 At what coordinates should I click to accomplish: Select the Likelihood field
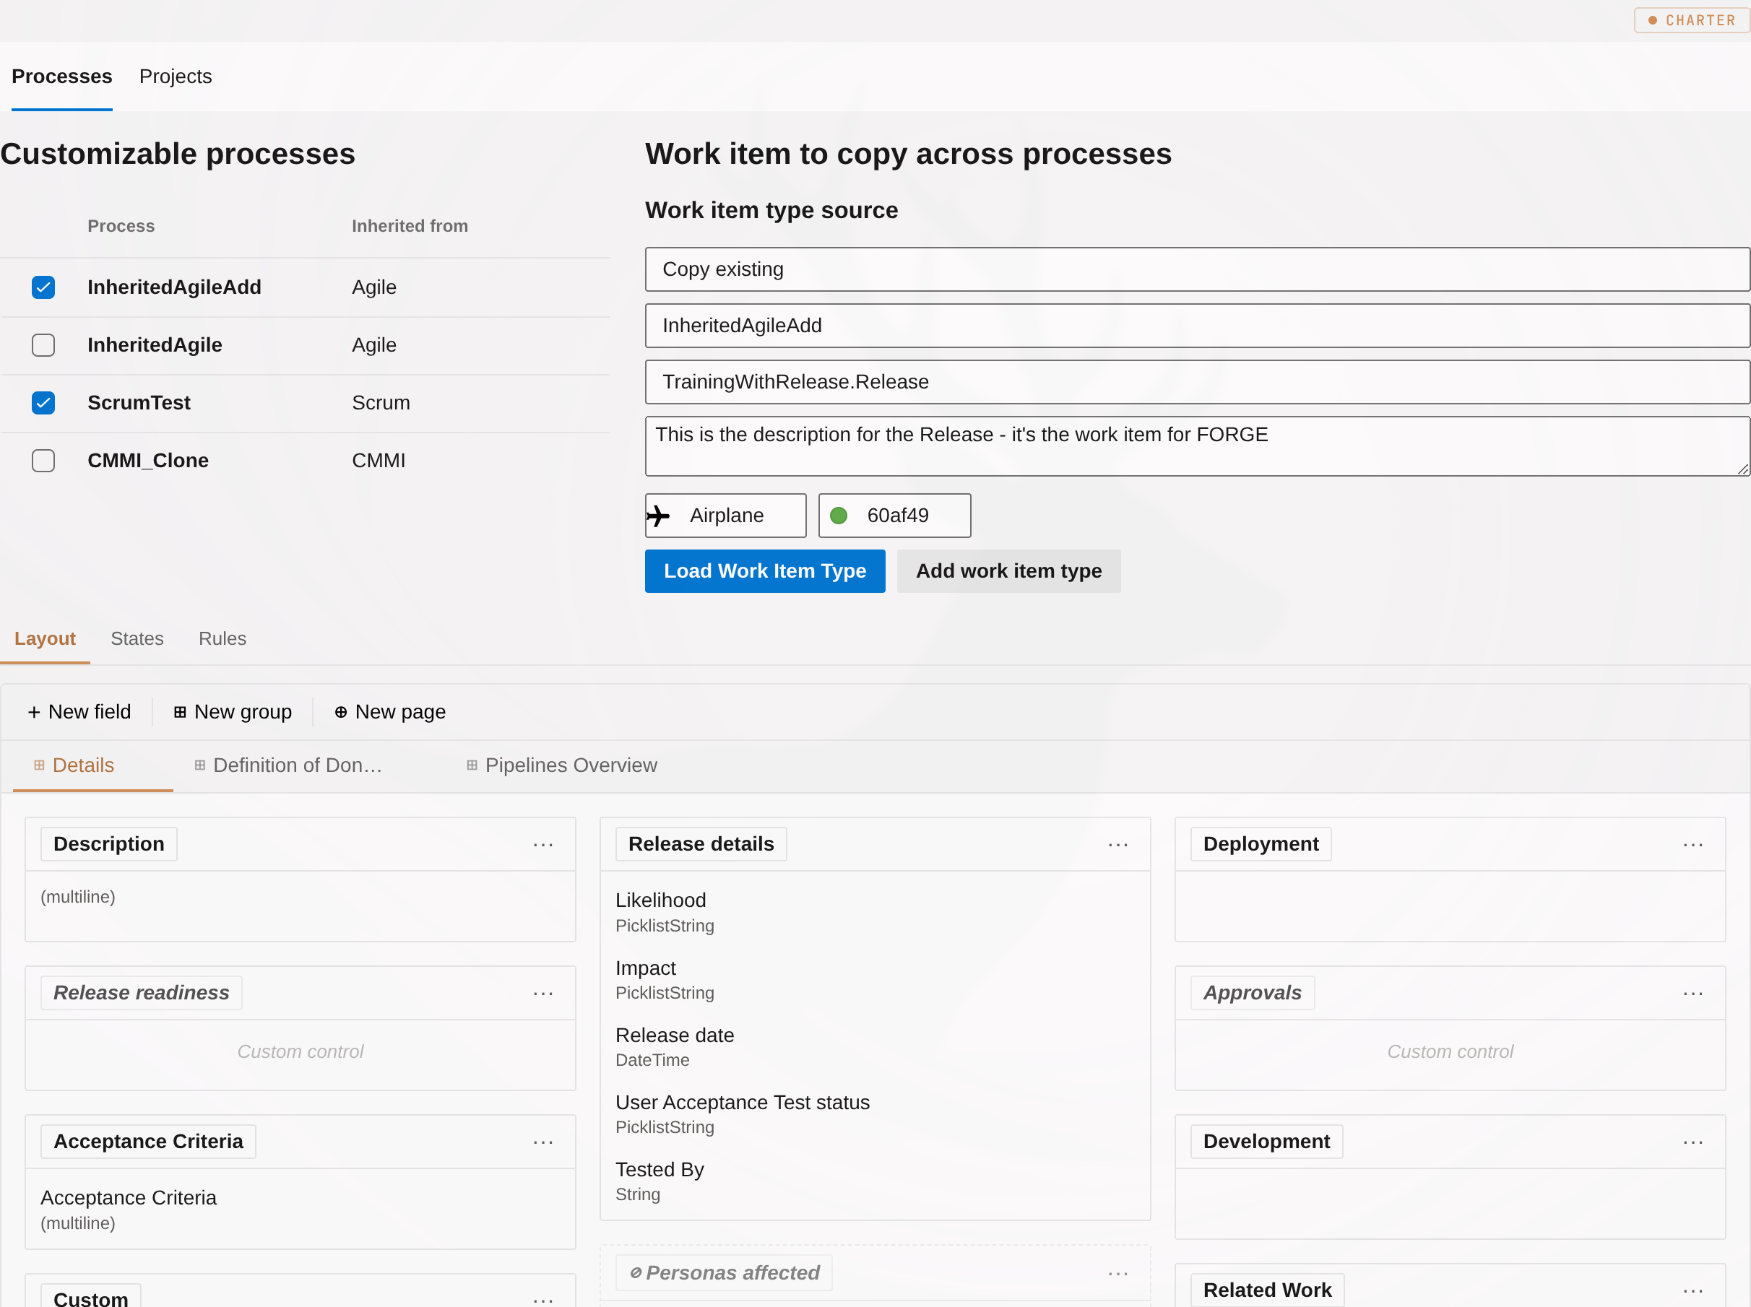[x=875, y=912]
